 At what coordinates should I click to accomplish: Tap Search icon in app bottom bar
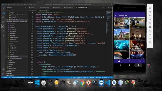pyautogui.click(x=129, y=61)
